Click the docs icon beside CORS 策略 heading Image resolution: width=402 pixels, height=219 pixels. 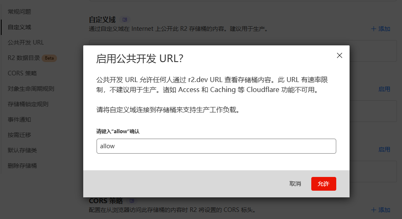[132, 201]
